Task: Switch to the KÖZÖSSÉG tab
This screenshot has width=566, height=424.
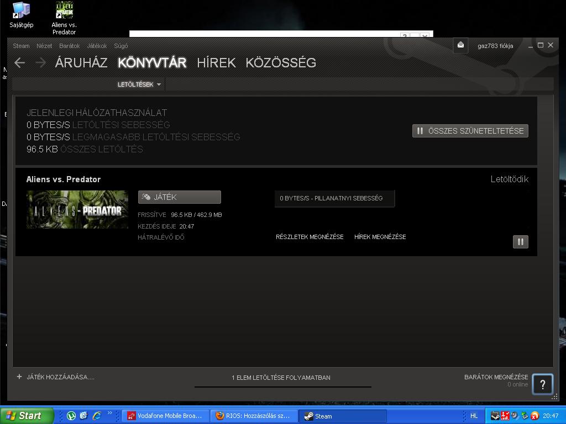Action: point(281,63)
